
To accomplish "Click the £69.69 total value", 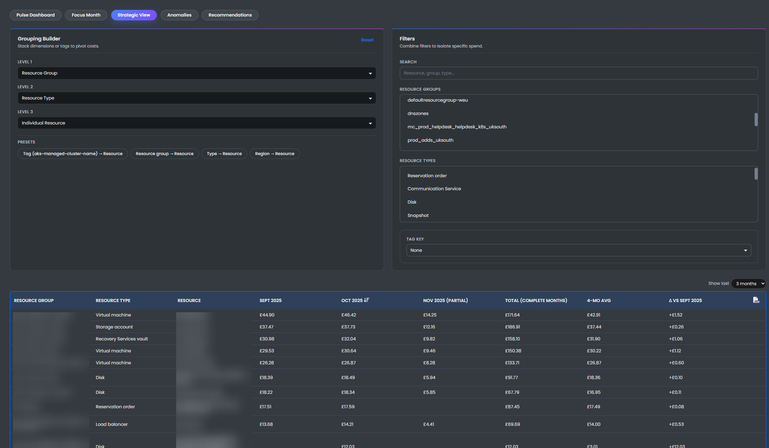I will coord(513,424).
